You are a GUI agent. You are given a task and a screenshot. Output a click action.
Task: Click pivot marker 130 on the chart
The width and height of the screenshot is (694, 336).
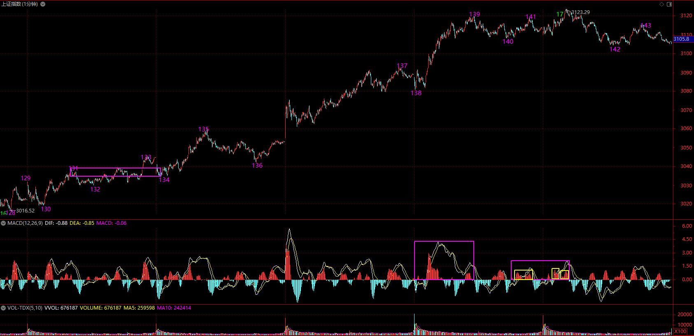pos(46,209)
